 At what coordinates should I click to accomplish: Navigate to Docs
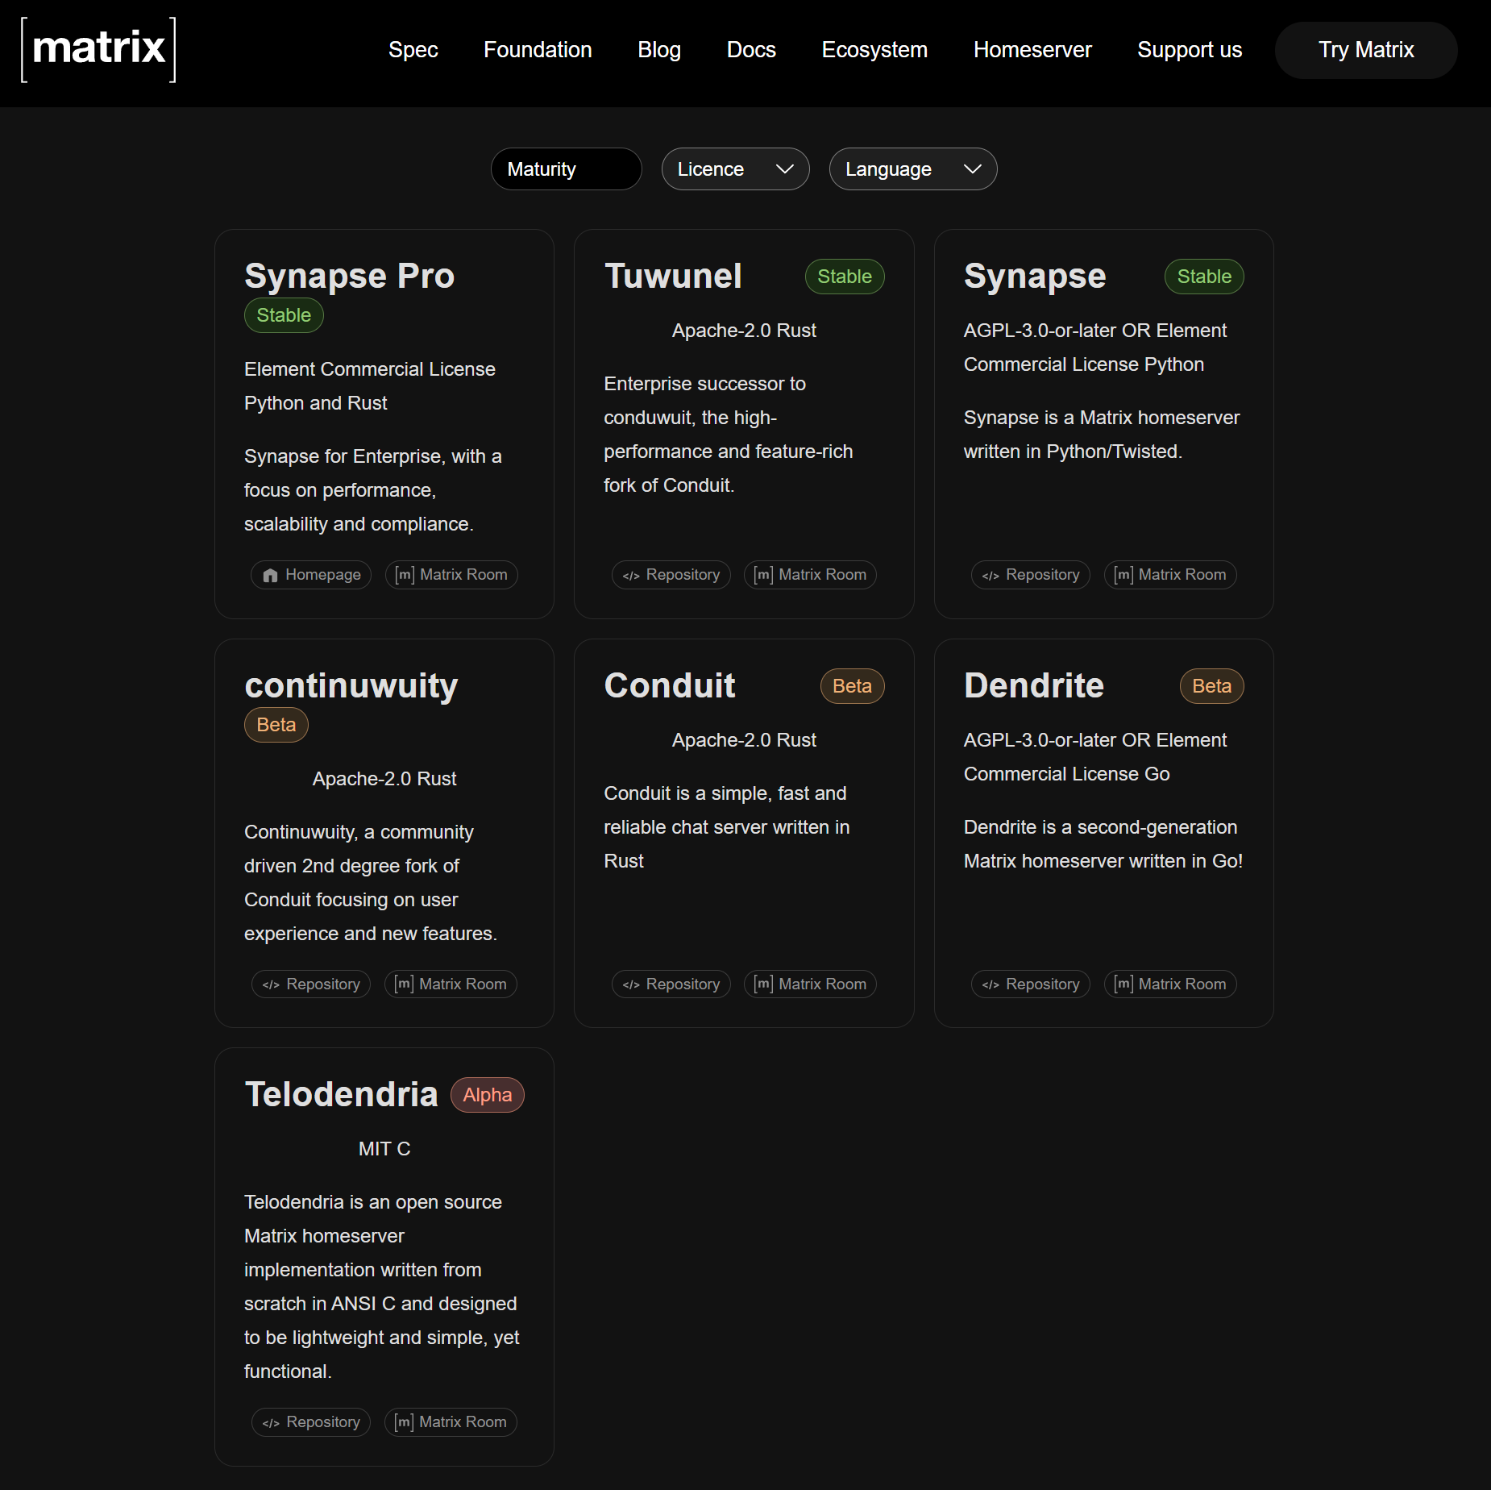751,50
